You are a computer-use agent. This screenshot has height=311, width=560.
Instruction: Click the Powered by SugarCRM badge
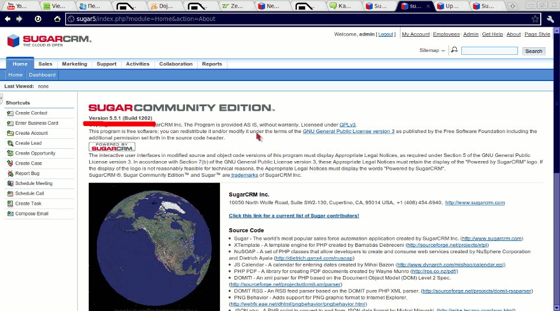(111, 146)
